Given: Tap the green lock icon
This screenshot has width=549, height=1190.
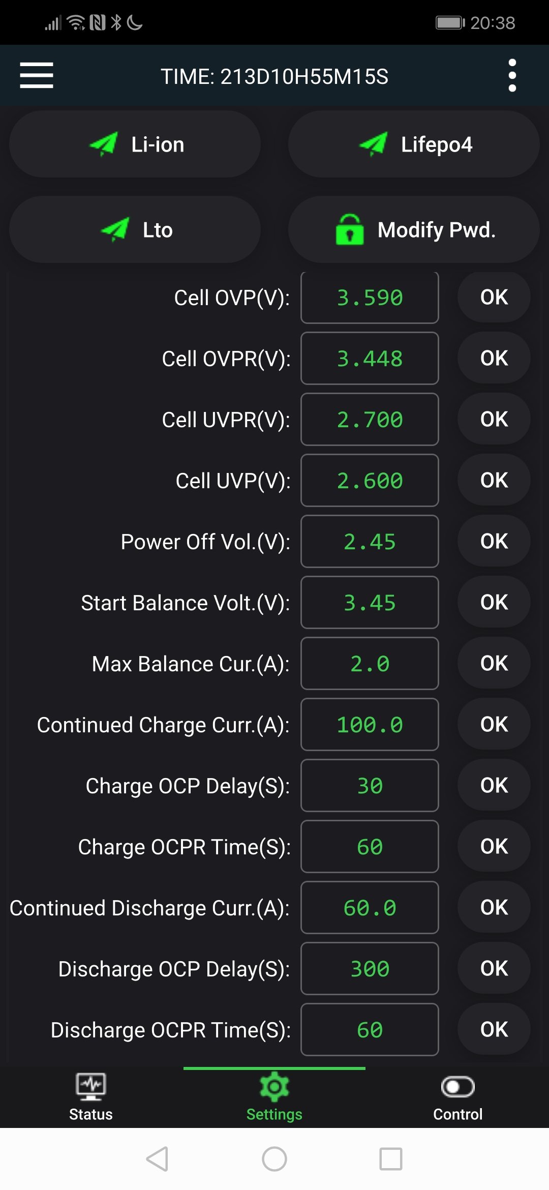Looking at the screenshot, I should pyautogui.click(x=350, y=230).
